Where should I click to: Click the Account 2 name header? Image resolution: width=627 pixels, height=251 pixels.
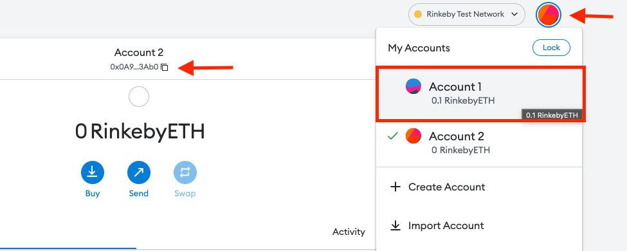point(139,52)
